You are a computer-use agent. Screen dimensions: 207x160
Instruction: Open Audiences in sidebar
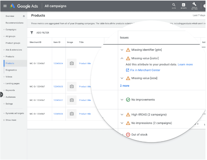coord(11,97)
